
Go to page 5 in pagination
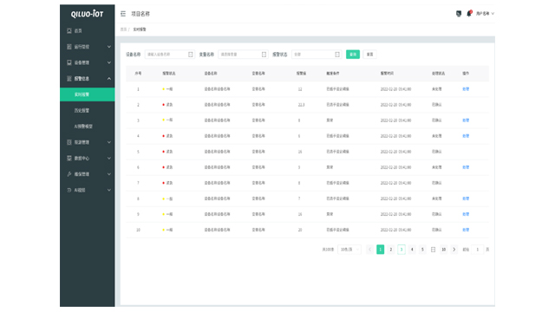[x=422, y=250]
